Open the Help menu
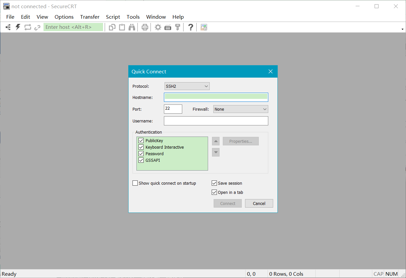The image size is (406, 278). point(178,17)
